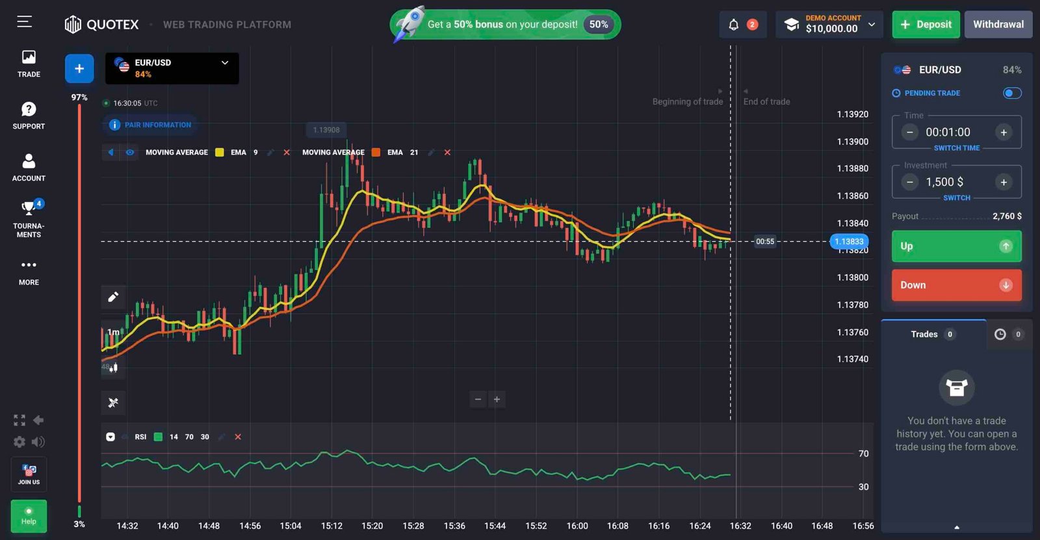Viewport: 1040px width, 540px height.
Task: Open the indicators compass tool
Action: tap(113, 403)
